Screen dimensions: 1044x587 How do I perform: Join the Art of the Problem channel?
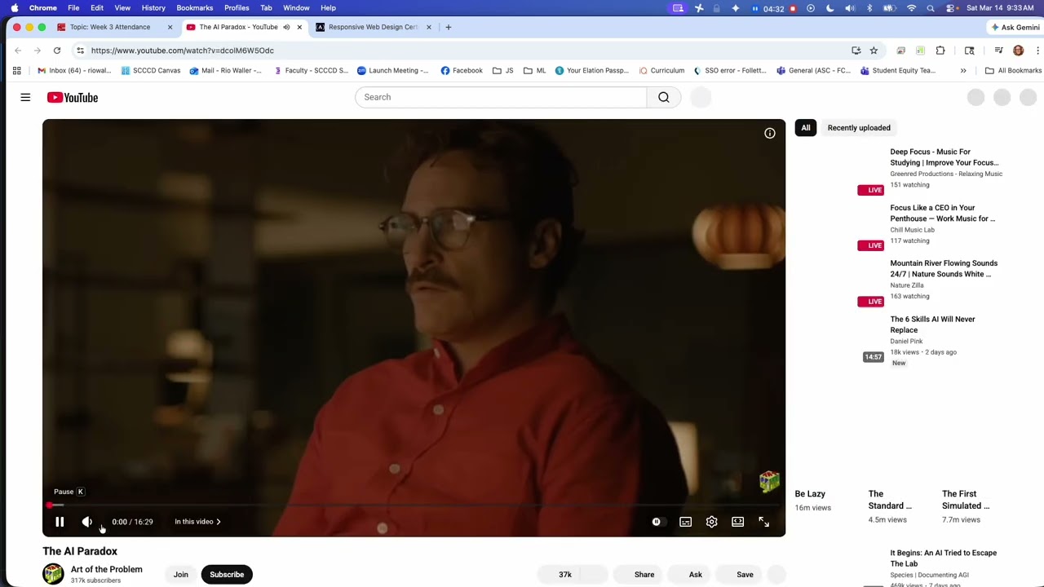click(x=181, y=575)
